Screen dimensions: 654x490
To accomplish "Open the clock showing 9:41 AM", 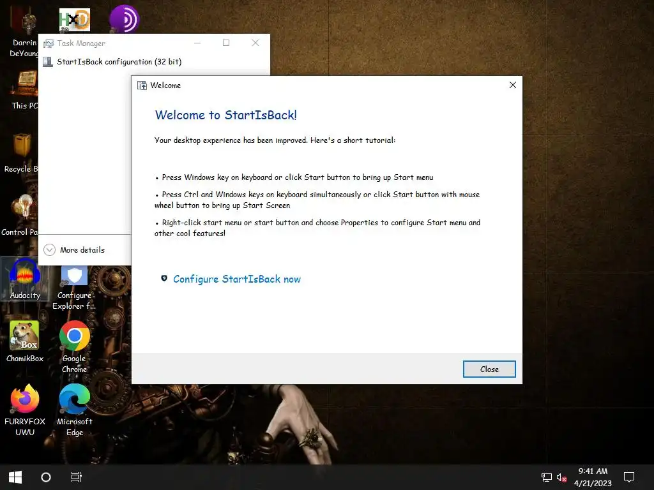I will [593, 477].
